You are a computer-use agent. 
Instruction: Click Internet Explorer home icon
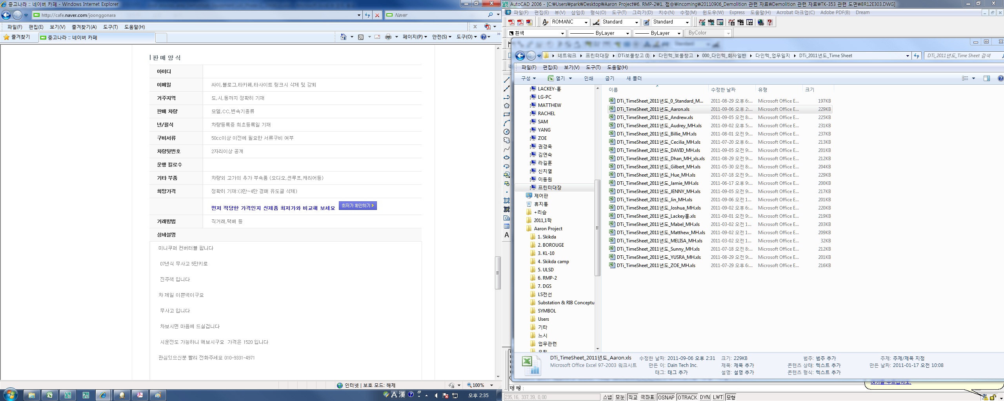(x=344, y=37)
